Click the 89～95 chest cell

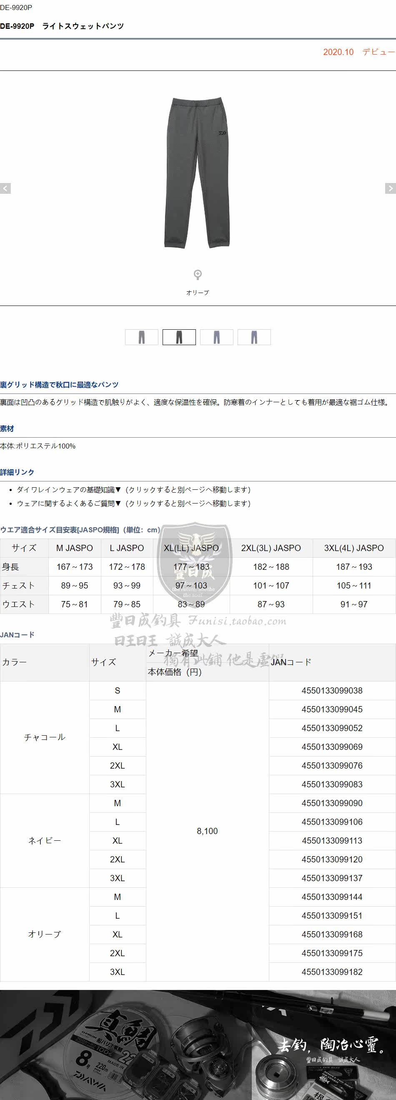(75, 586)
